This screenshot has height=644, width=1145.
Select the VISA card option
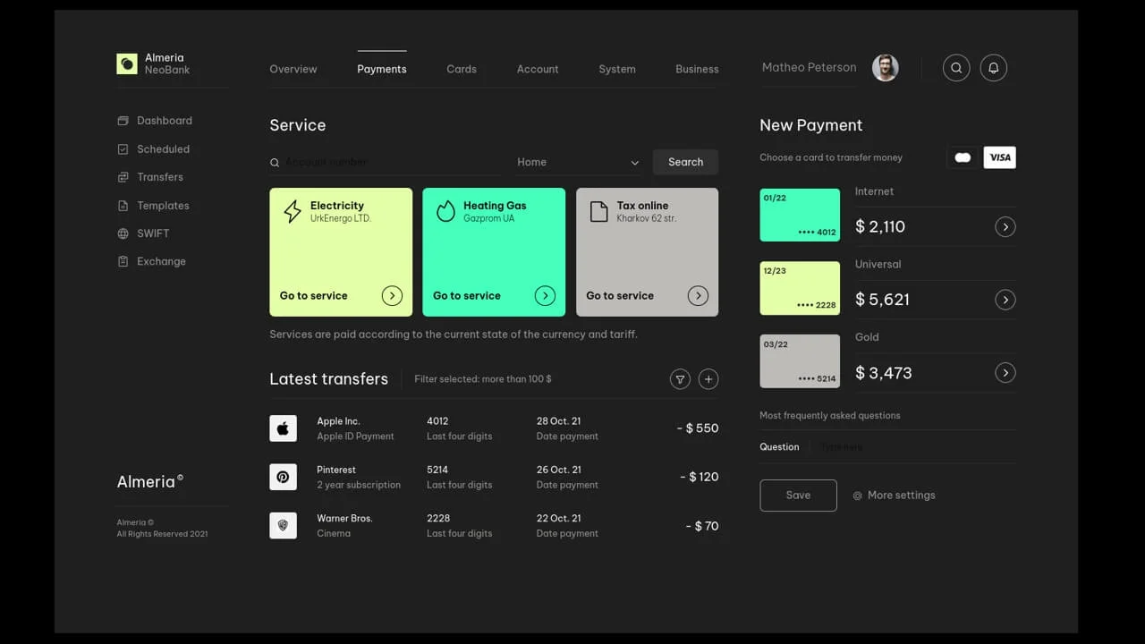(x=999, y=157)
